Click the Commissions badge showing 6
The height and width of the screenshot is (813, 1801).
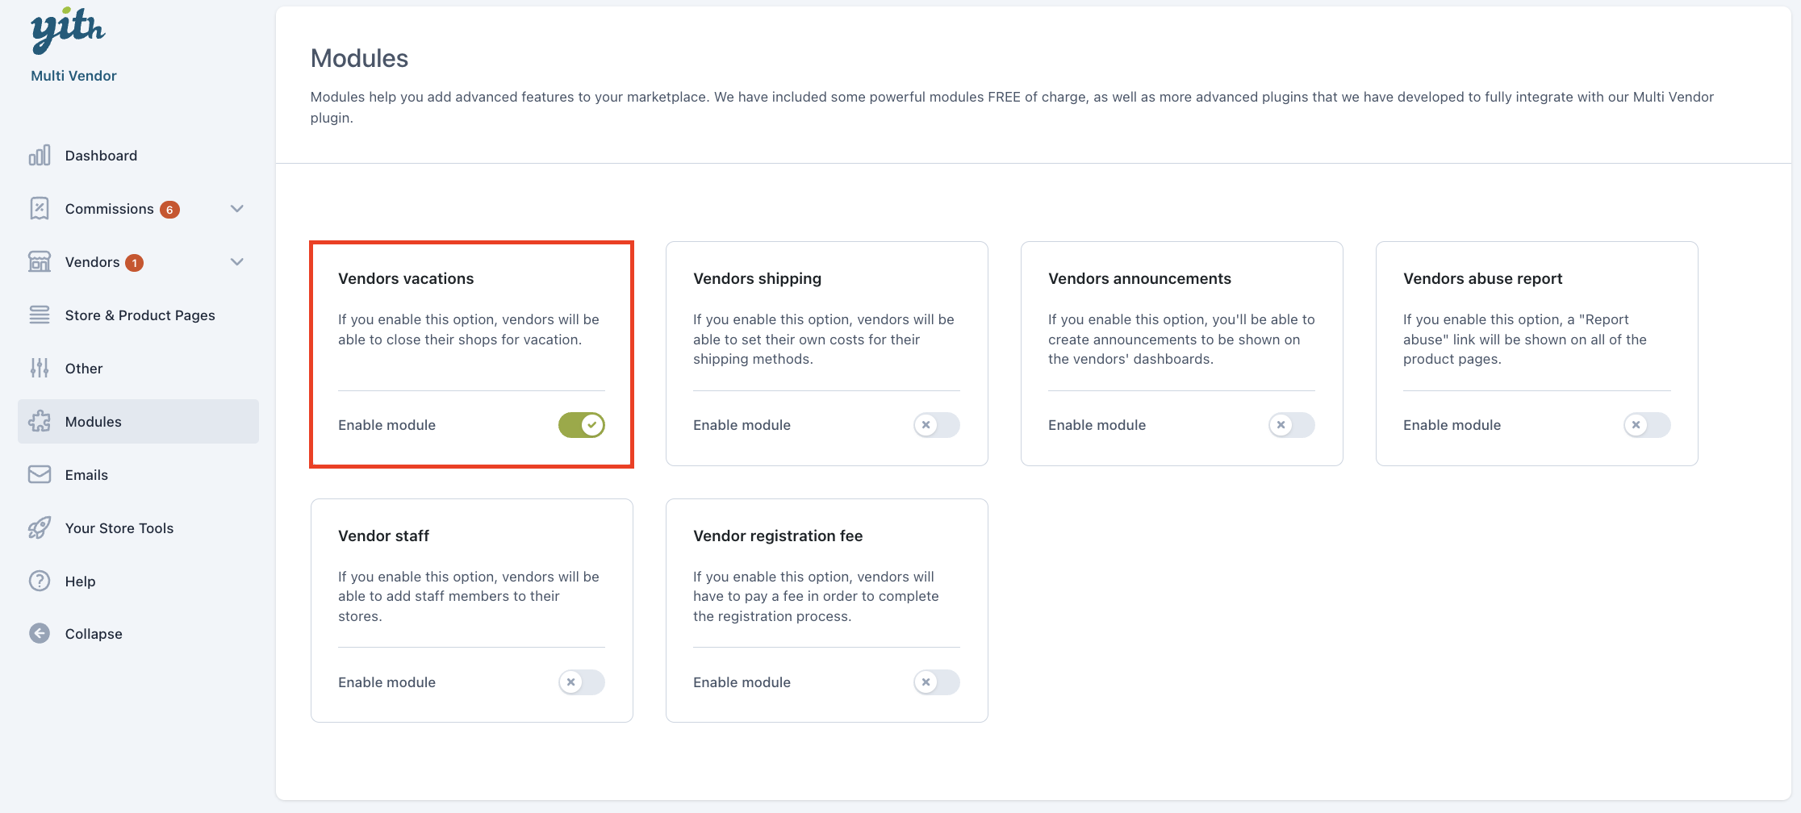[169, 210]
